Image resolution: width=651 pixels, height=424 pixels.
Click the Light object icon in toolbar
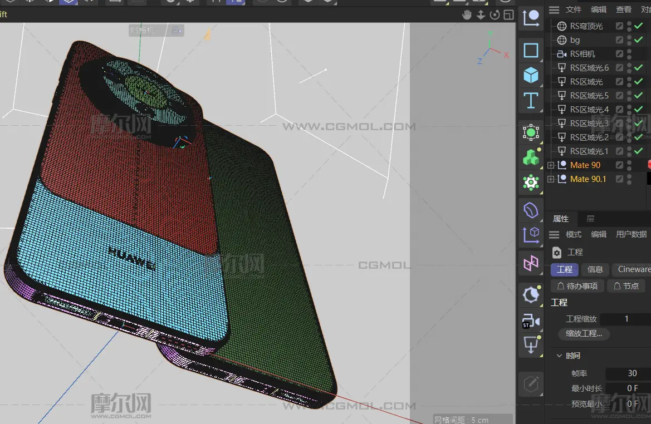click(531, 345)
